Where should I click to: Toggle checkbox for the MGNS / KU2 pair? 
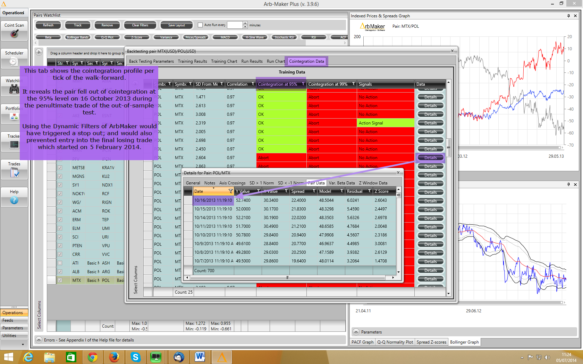tap(60, 176)
